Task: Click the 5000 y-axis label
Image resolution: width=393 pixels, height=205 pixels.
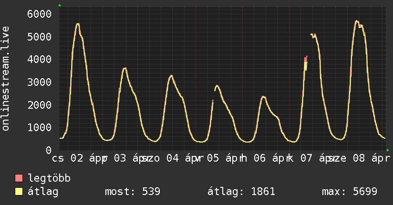Action: [x=40, y=37]
